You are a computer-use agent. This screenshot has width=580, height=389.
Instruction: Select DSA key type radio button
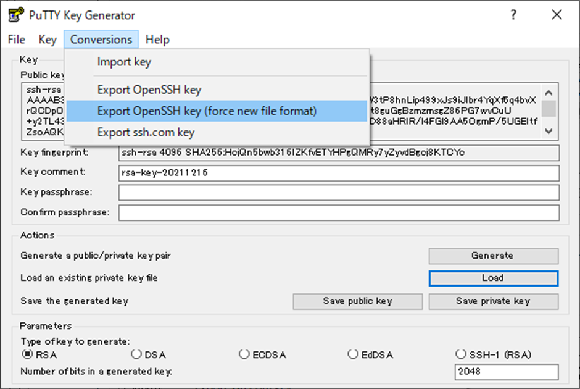136,354
